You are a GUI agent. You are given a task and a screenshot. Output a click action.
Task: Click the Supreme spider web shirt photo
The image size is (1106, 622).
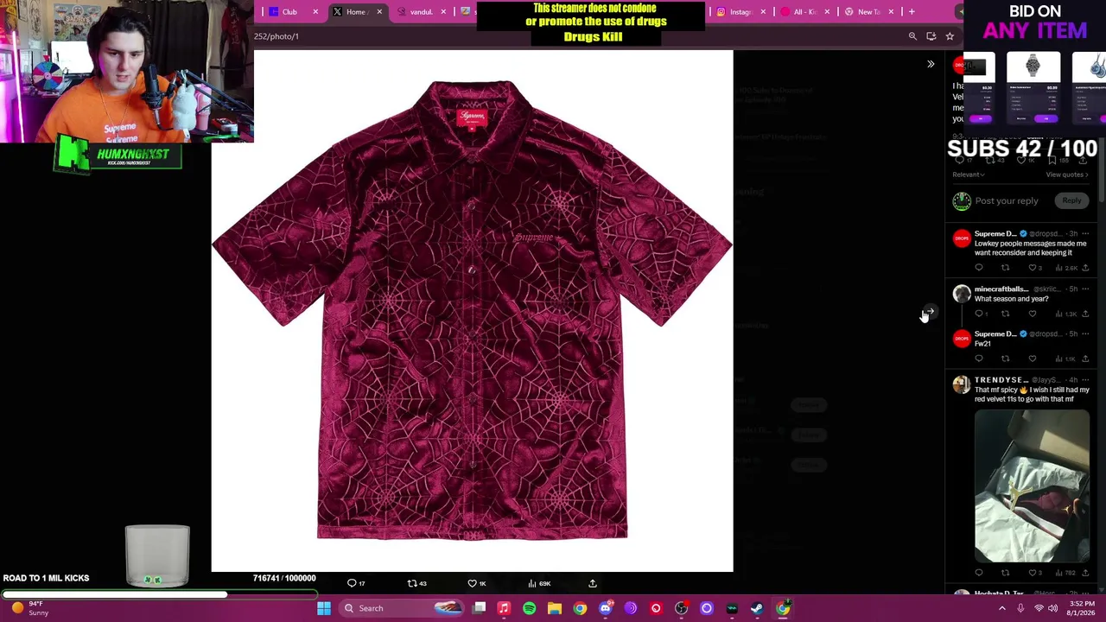(472, 311)
